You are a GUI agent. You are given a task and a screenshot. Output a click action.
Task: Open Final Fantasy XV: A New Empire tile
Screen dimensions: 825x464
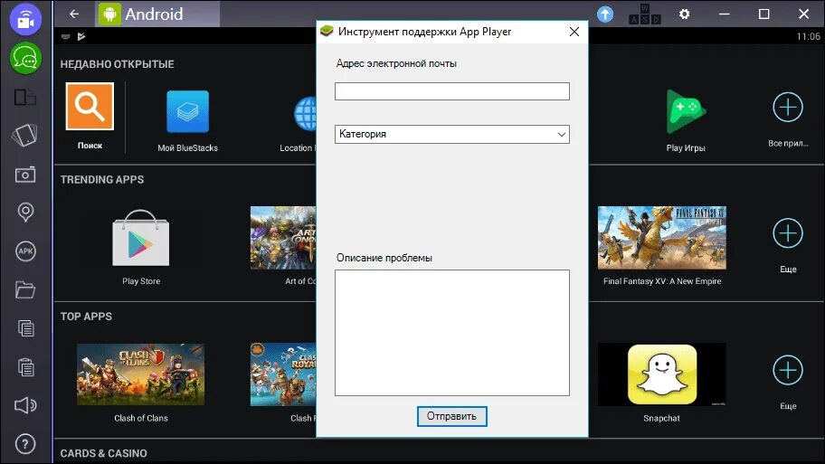point(662,238)
